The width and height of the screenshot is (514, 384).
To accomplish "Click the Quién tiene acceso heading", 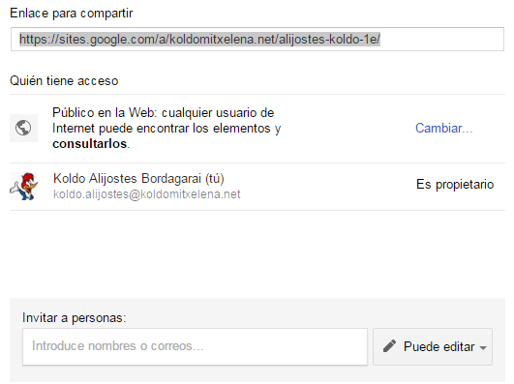I will (64, 80).
